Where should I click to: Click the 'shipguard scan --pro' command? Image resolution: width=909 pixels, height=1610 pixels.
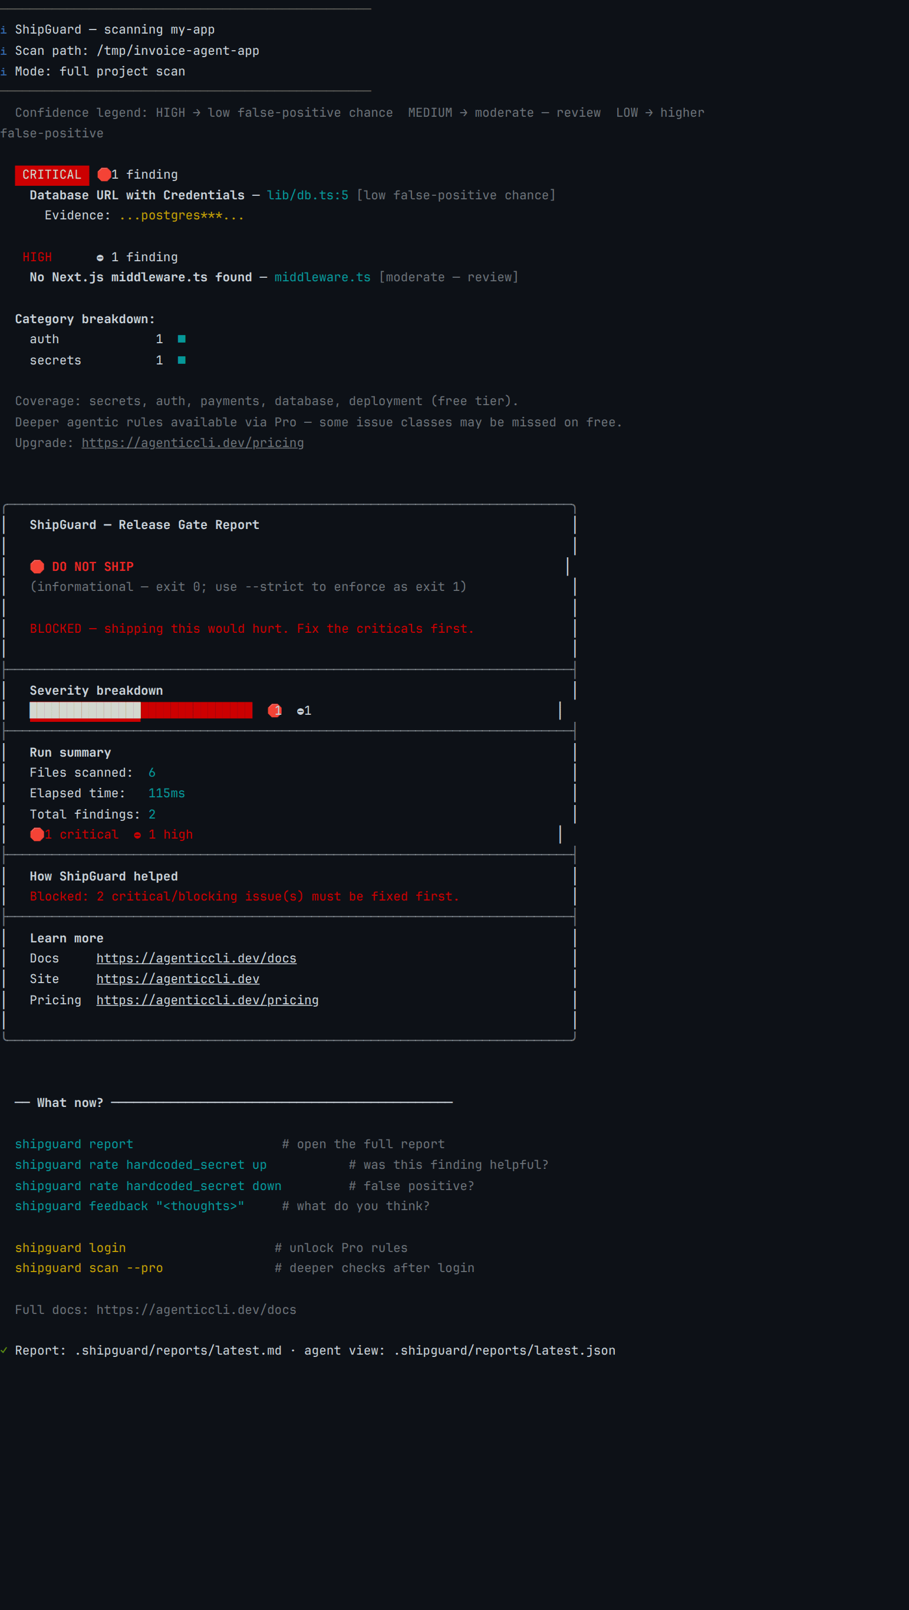pyautogui.click(x=88, y=1267)
